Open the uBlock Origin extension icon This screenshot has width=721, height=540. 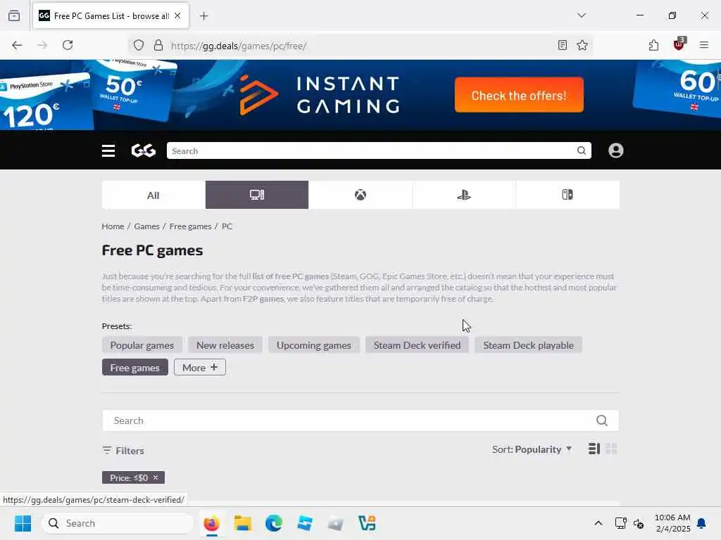679,44
